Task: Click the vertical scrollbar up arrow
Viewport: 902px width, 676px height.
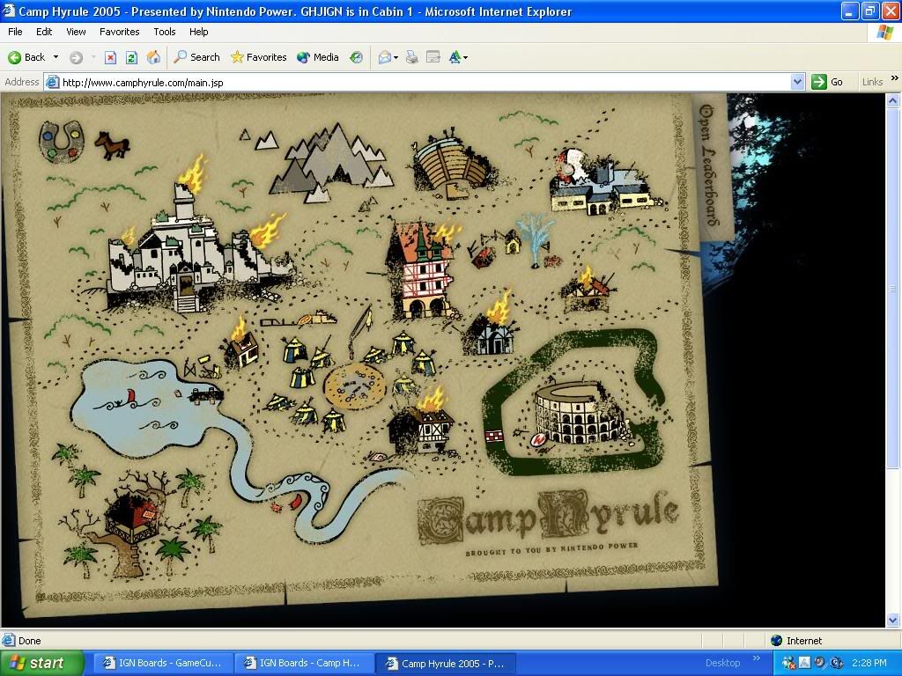Action: point(893,101)
